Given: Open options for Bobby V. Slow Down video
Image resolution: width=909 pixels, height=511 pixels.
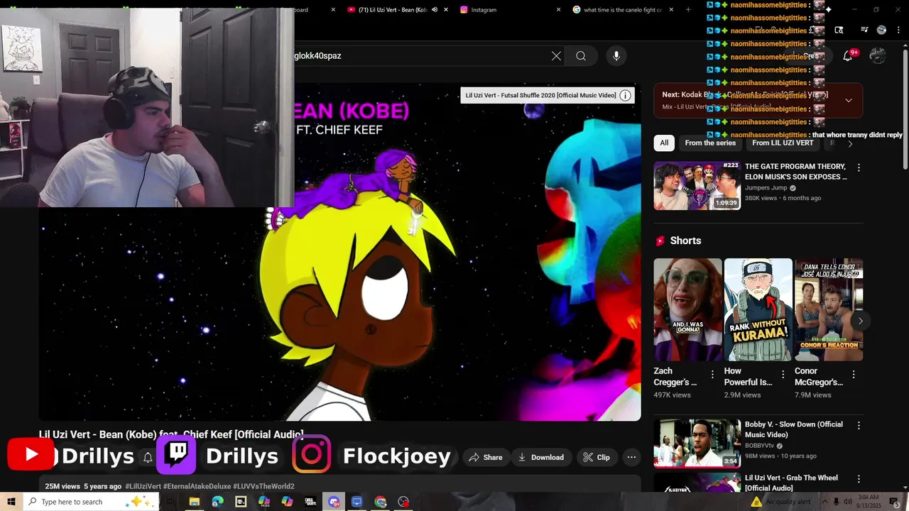Looking at the screenshot, I should pyautogui.click(x=859, y=426).
